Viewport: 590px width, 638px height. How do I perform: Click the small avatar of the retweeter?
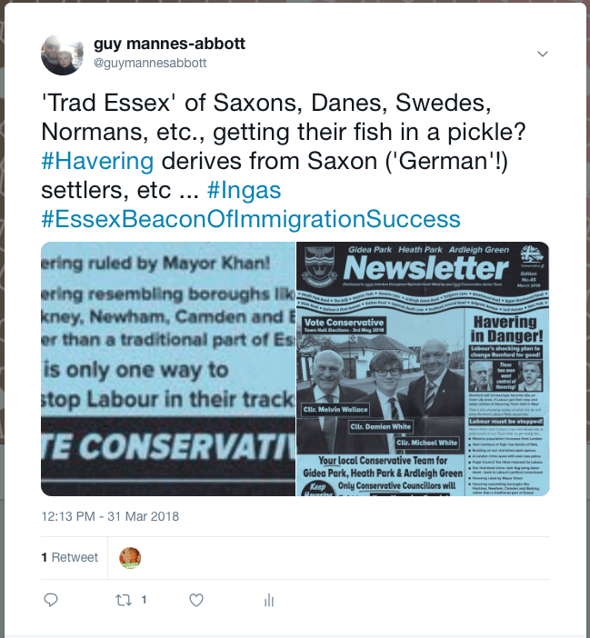coord(130,557)
